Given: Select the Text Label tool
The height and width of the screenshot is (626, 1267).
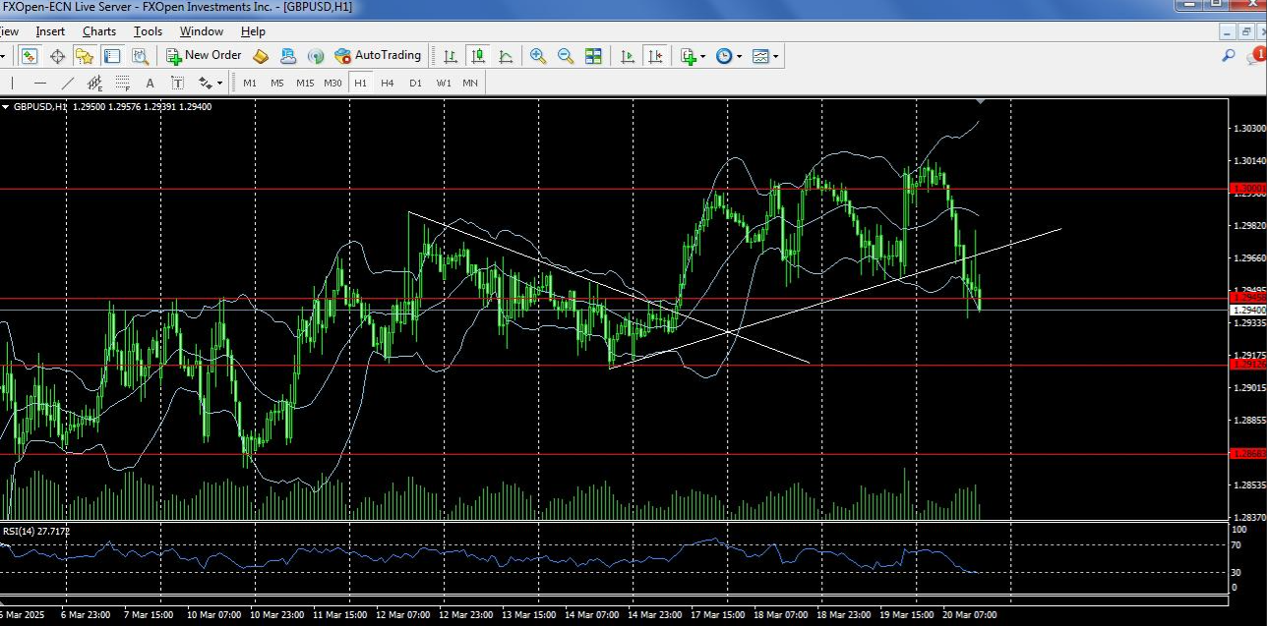Looking at the screenshot, I should 177,83.
